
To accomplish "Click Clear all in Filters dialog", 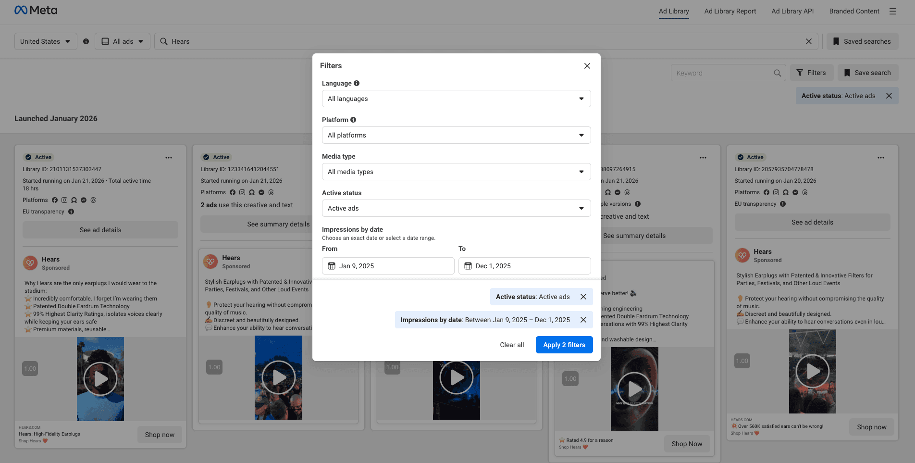I will [512, 345].
